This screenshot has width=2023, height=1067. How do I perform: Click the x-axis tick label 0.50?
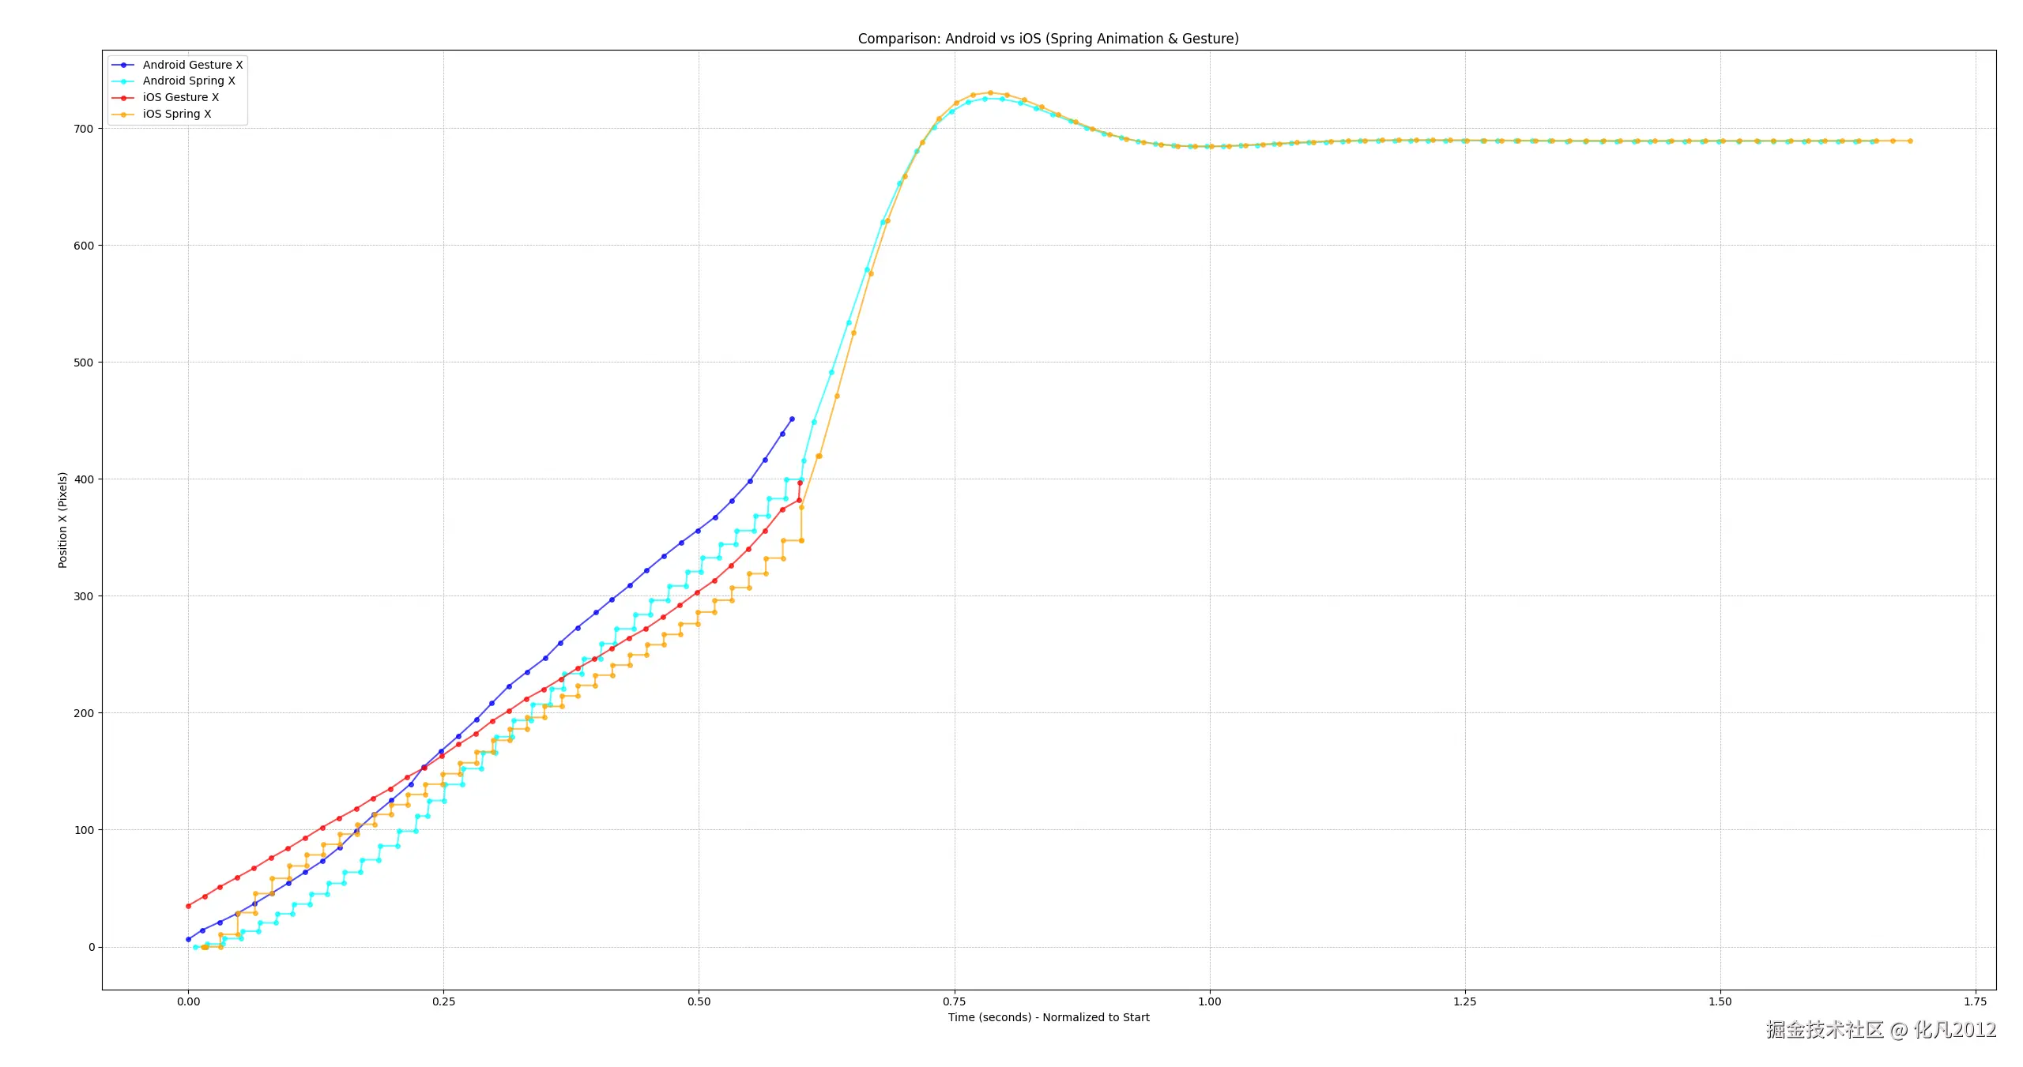(x=699, y=1001)
